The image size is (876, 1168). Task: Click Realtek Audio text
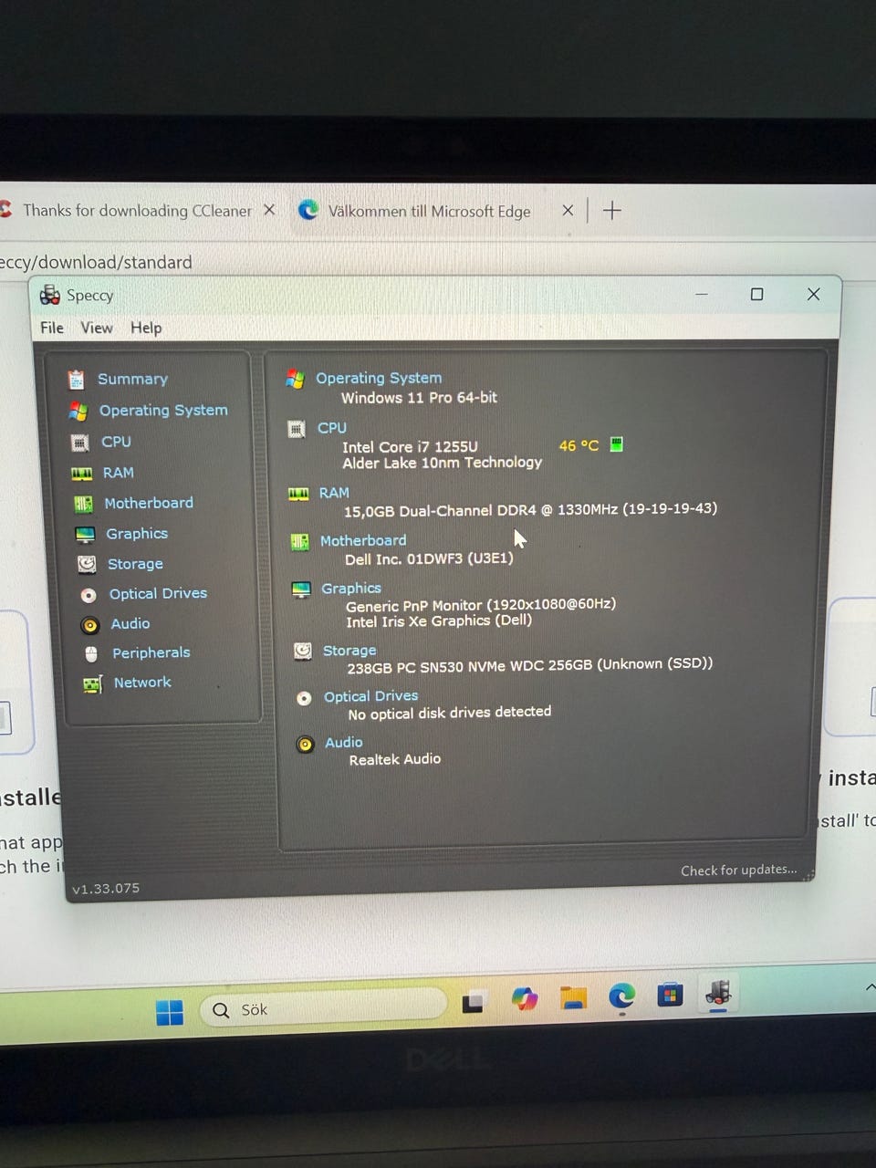[x=395, y=759]
